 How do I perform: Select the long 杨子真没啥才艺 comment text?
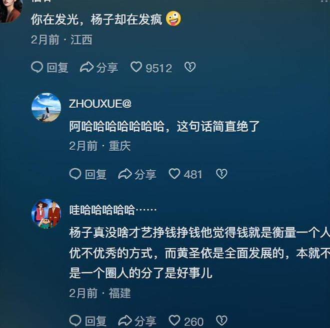click(199, 253)
